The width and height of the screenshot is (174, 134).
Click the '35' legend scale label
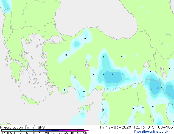(66, 133)
